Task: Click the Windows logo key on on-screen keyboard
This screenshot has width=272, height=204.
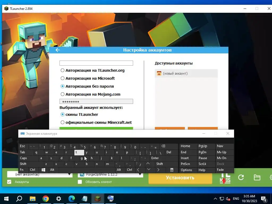Action: coord(43,170)
